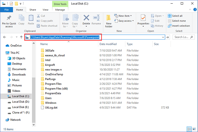The height and width of the screenshot is (132, 198).
Task: Open the View ribbon tab
Action: 46,10
